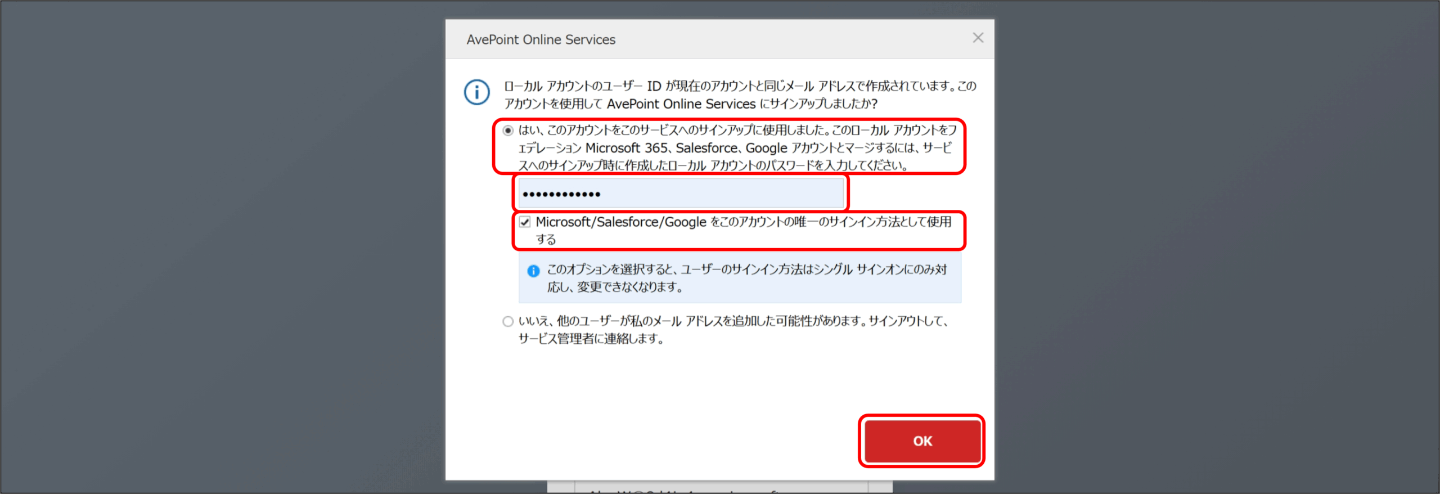Click the small info icon in the blue note

pyautogui.click(x=533, y=271)
